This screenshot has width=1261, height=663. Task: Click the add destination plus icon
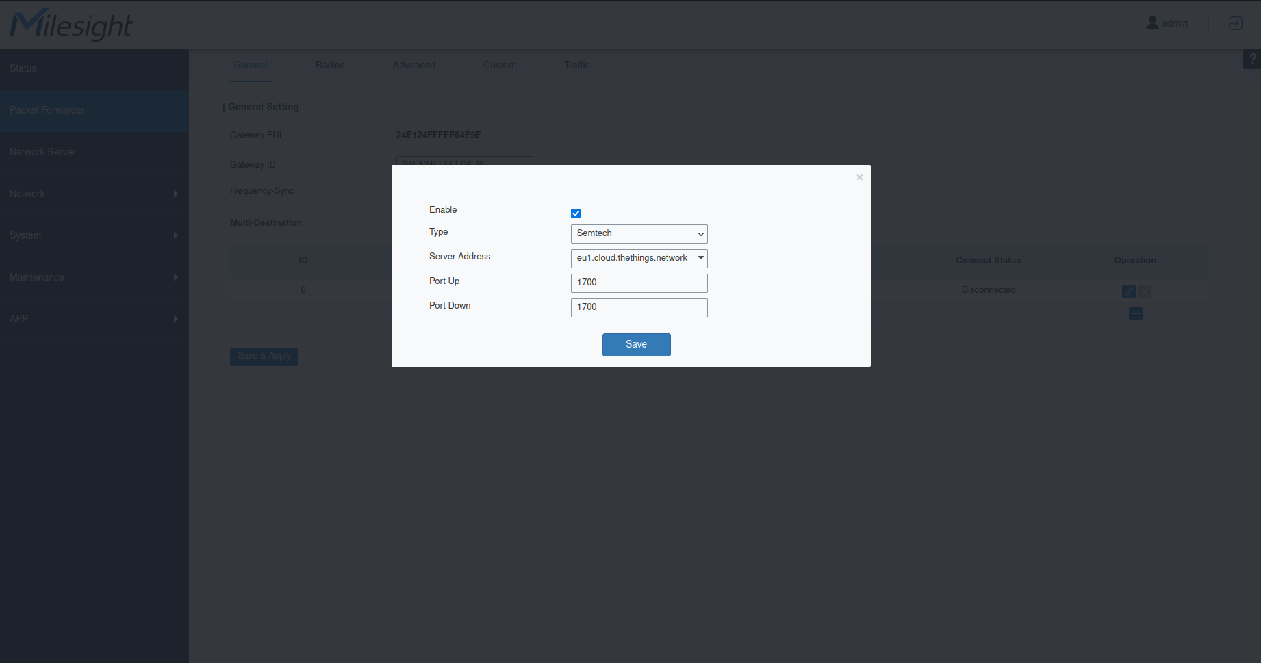(1135, 313)
